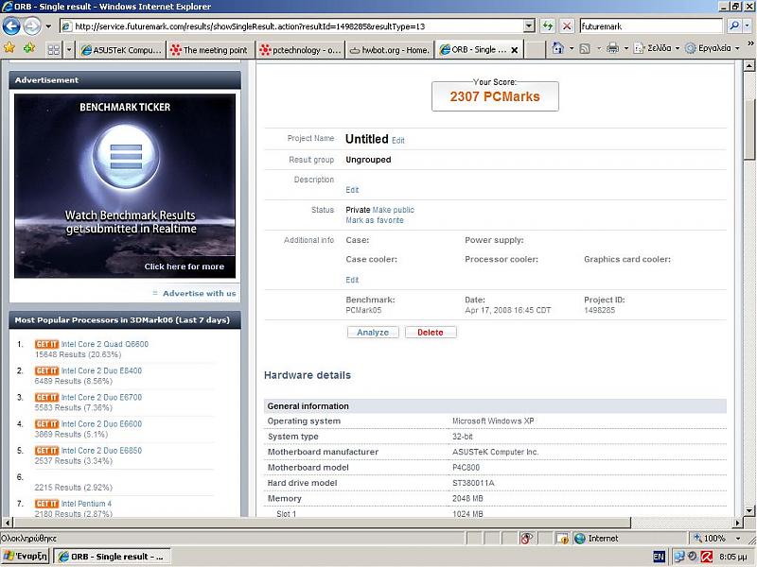Screen dimensions: 757x567
Task: Click the RSS Feeds icon
Action: coord(585,48)
